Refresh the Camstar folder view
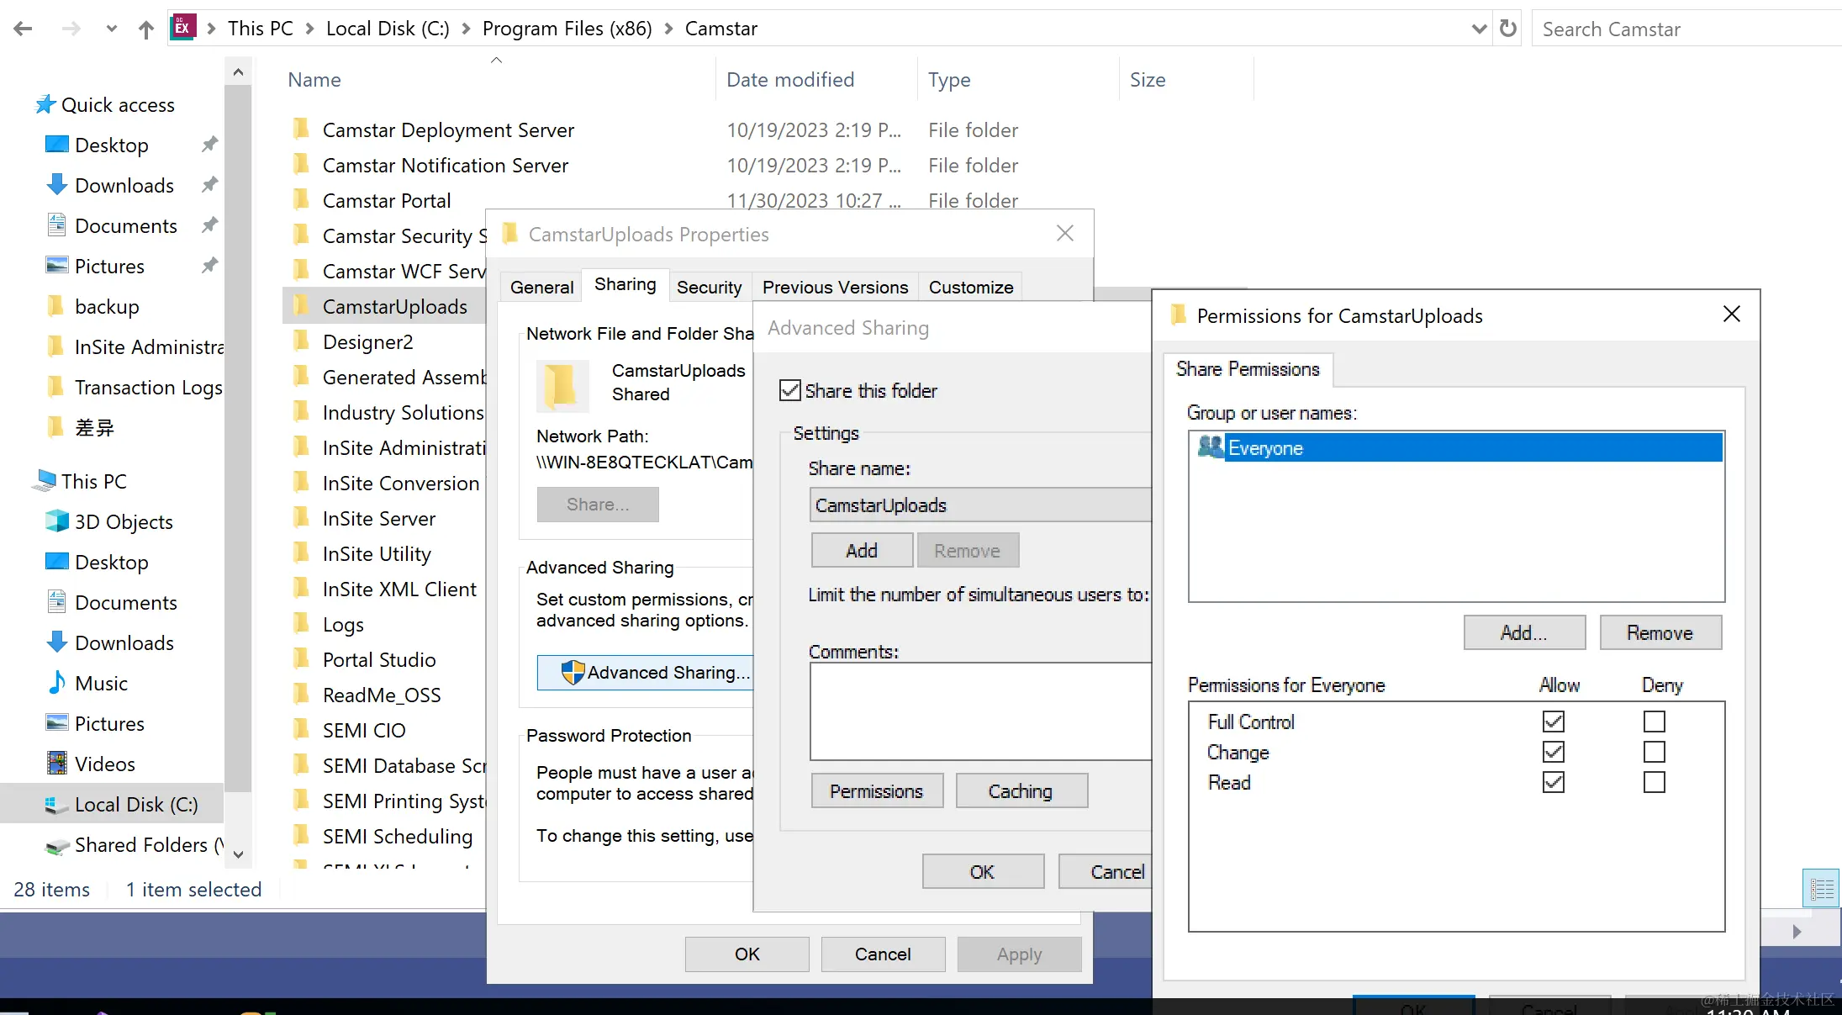 (x=1508, y=29)
